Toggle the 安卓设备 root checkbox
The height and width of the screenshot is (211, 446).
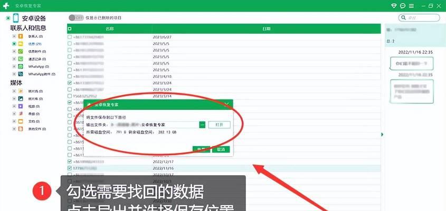(8, 18)
